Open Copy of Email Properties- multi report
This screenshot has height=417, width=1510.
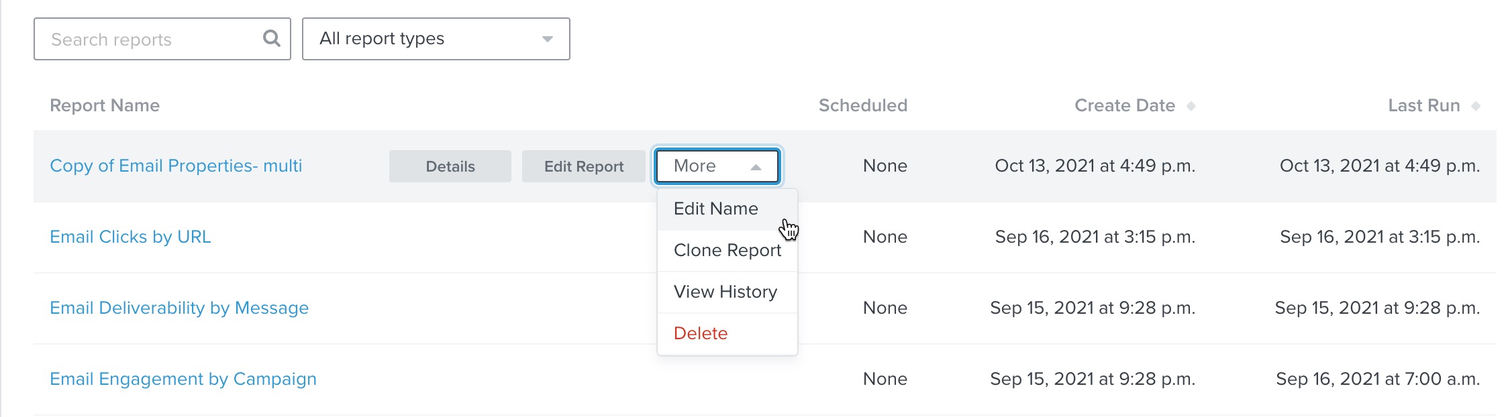tap(176, 166)
